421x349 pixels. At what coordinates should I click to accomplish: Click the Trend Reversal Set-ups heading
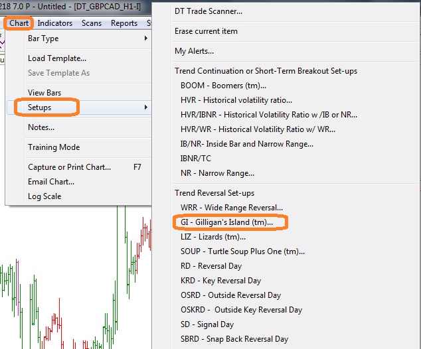[x=214, y=193]
